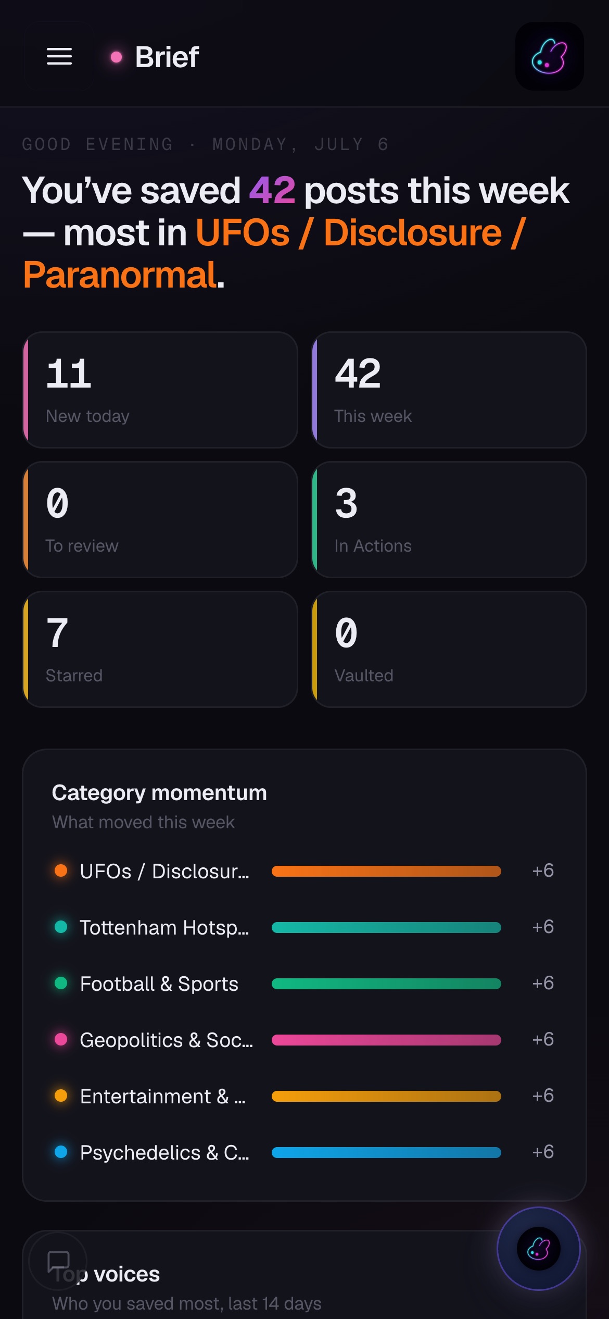Open the In Actions card
609x1319 pixels.
[449, 519]
